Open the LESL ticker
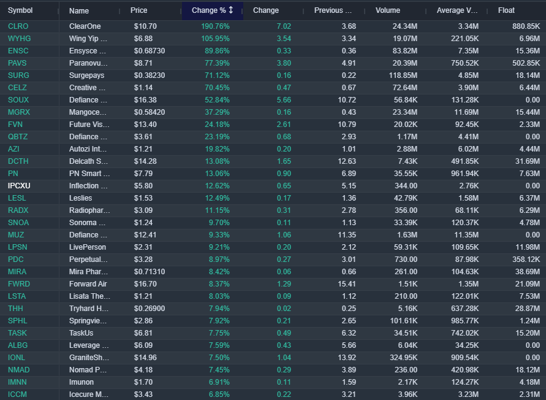Screen dimensions: 546x400 (x=17, y=198)
